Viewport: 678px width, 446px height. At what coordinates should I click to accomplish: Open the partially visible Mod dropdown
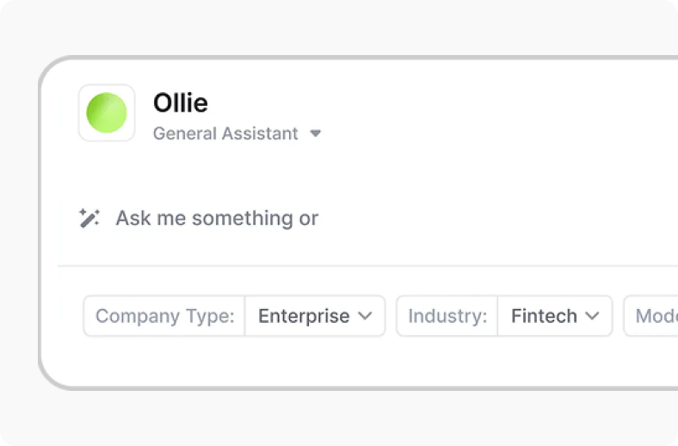click(x=651, y=316)
